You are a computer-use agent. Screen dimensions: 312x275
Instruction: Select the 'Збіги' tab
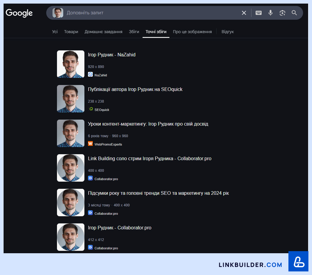[x=134, y=32]
